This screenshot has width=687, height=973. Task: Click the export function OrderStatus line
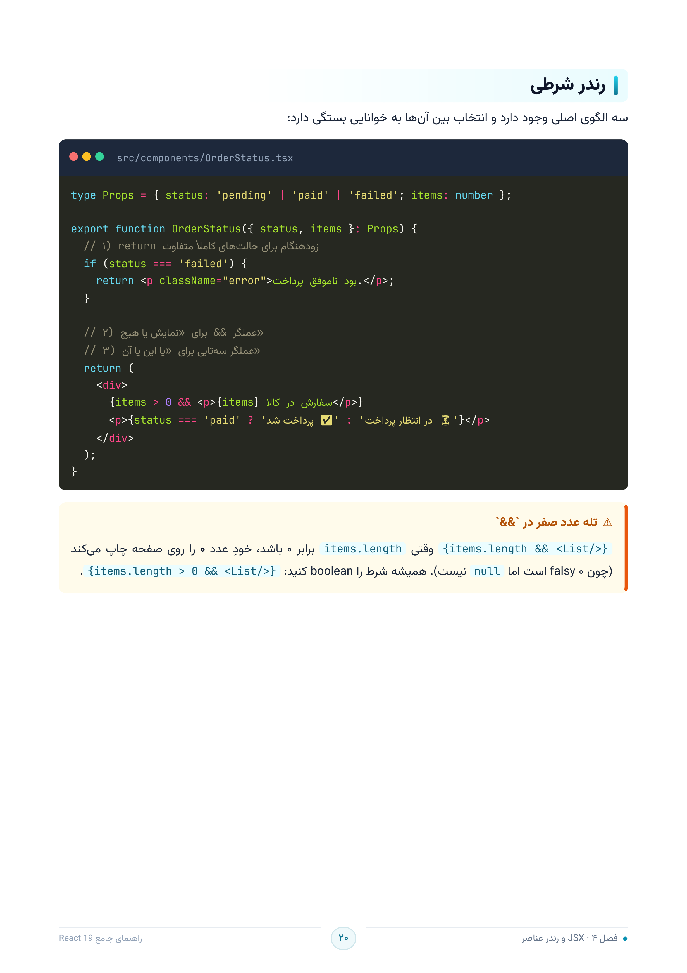244,229
